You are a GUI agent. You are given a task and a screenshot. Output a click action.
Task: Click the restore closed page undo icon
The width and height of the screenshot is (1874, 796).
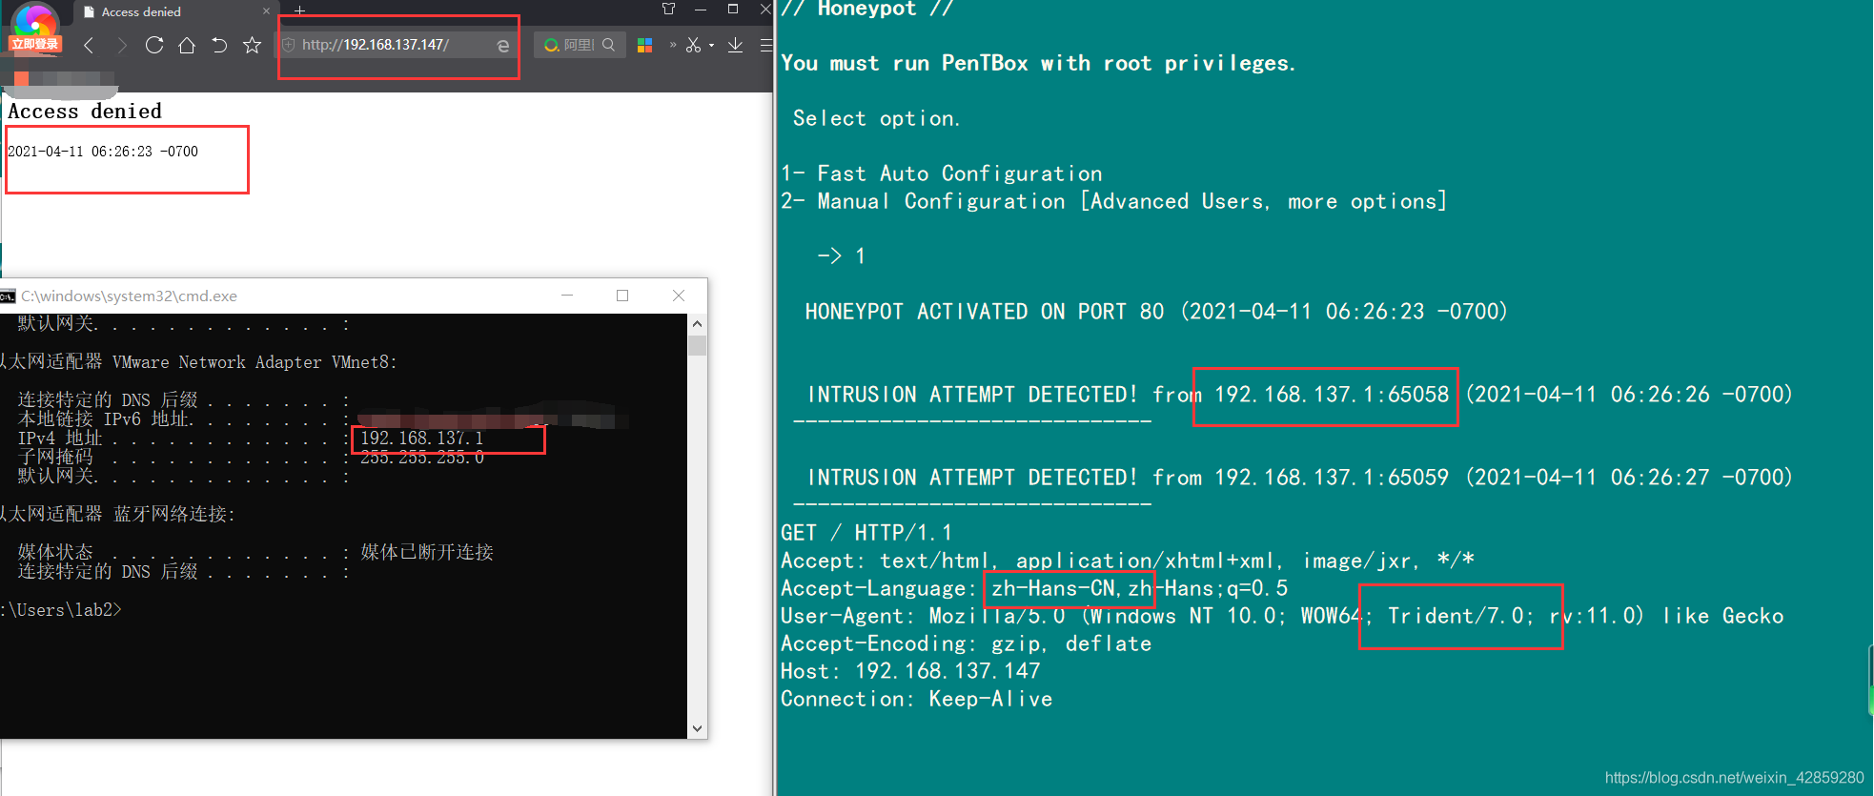219,45
